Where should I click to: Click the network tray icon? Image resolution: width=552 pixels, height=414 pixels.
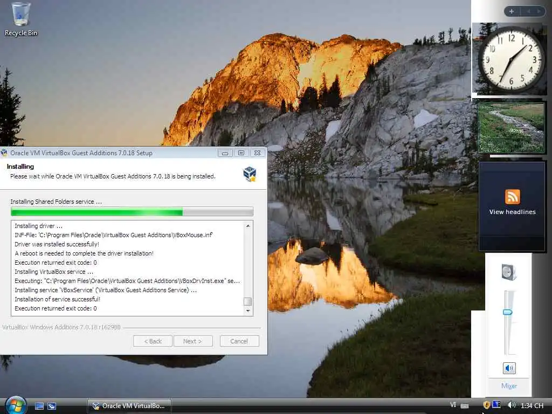(x=496, y=405)
